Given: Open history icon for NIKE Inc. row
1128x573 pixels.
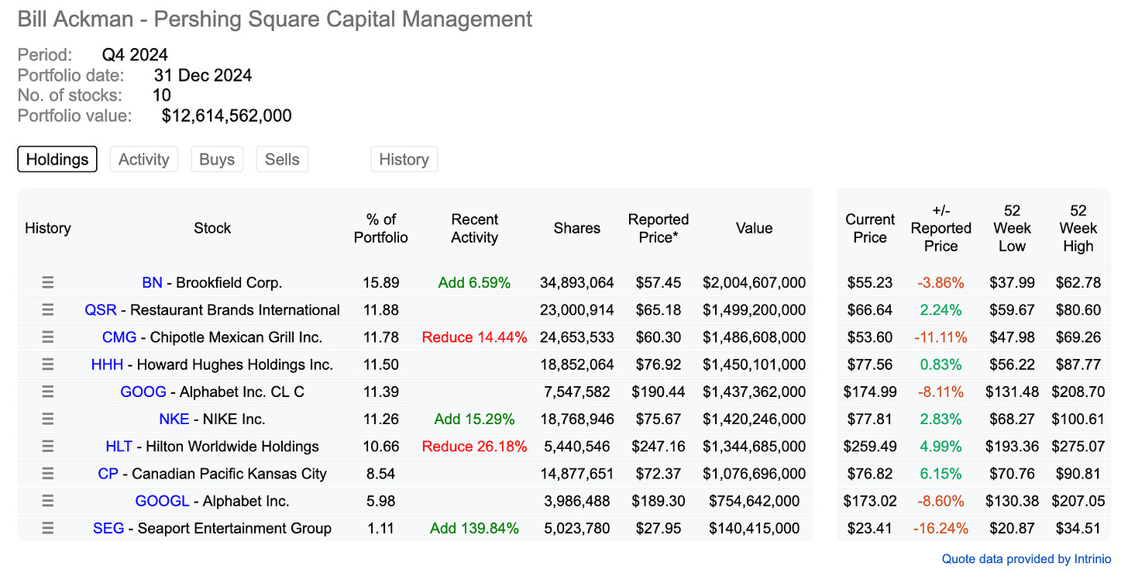Looking at the screenshot, I should (x=47, y=419).
